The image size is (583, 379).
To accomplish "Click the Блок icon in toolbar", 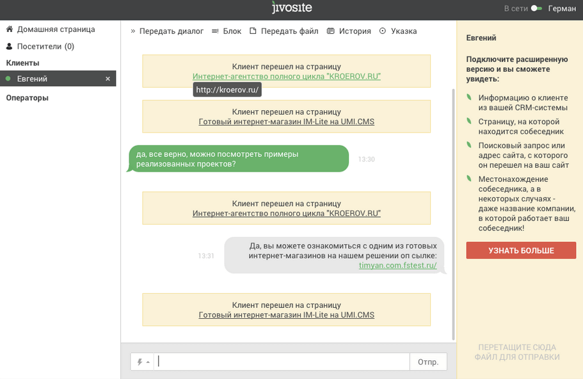I will (215, 31).
